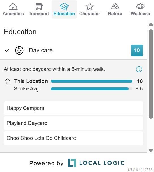
Task: Select the Education graduation cap icon
Action: [64, 6]
